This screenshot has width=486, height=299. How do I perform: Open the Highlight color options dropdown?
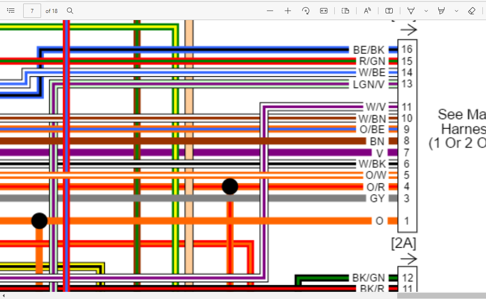456,11
